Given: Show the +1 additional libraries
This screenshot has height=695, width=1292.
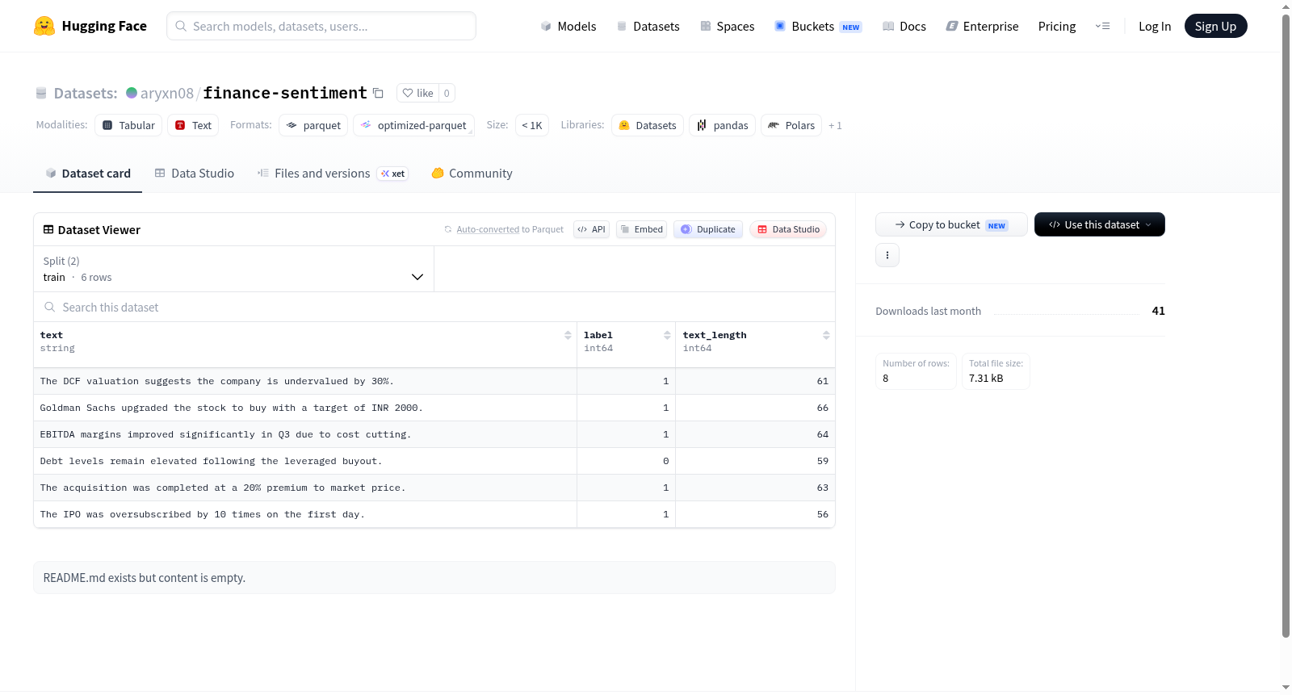Looking at the screenshot, I should (835, 125).
